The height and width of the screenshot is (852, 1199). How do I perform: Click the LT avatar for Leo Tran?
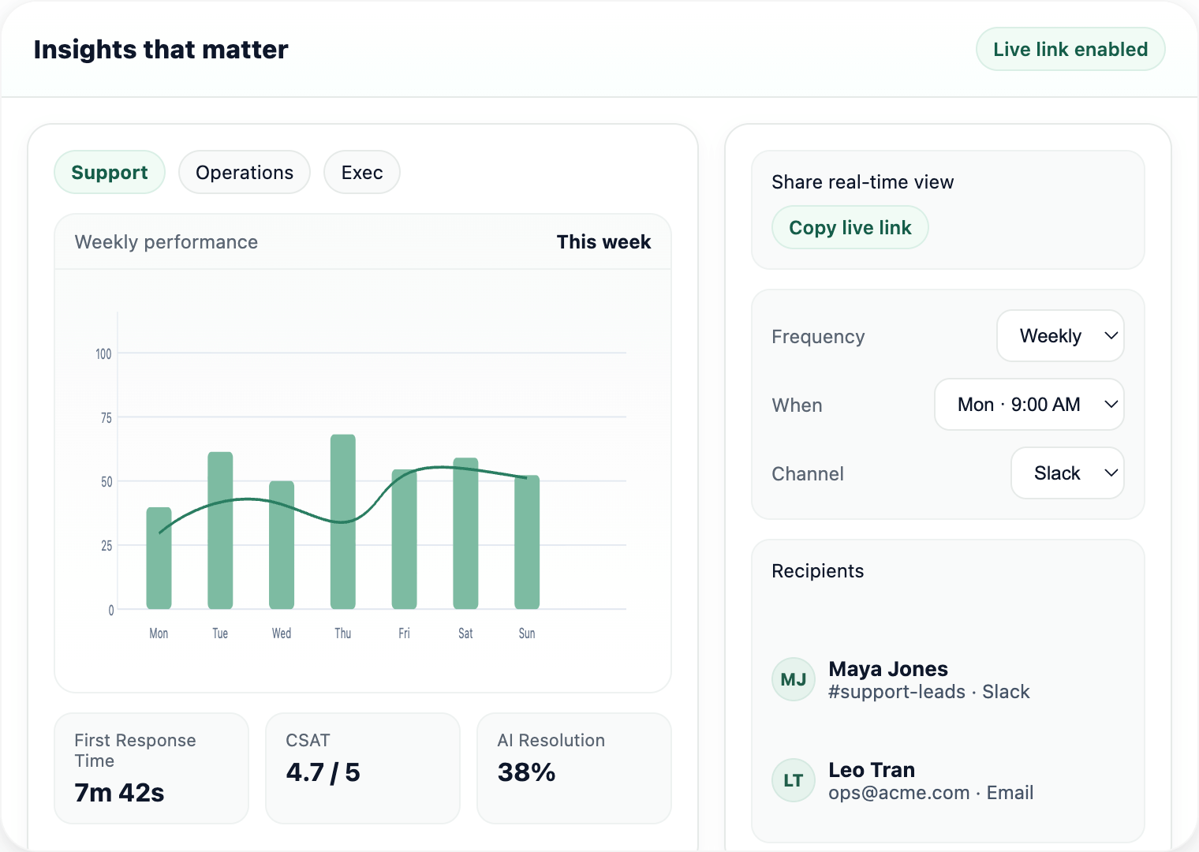coord(793,780)
